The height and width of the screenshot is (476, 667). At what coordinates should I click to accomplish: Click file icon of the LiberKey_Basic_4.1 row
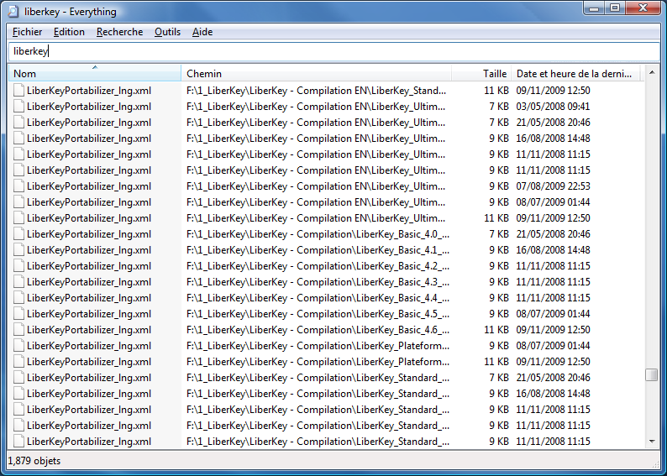pyautogui.click(x=18, y=250)
